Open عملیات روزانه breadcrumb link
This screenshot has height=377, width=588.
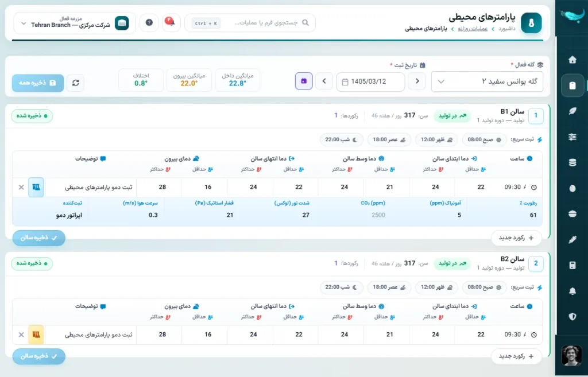[473, 29]
